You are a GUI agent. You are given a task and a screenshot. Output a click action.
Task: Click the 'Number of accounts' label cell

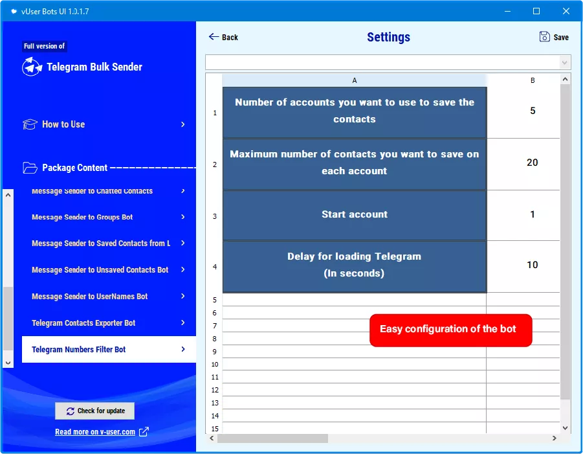[x=355, y=113]
